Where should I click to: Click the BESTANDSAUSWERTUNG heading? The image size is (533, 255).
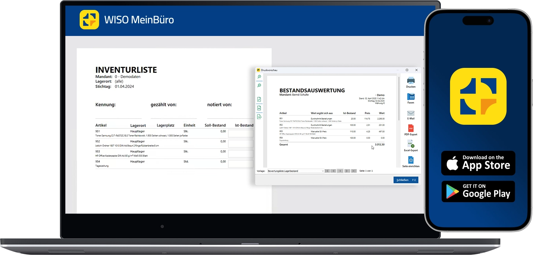click(312, 90)
